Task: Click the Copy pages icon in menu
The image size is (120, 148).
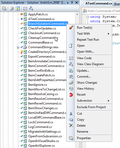Action: click(x=71, y=120)
